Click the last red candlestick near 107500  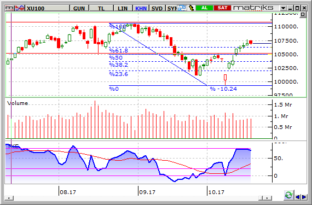pyautogui.click(x=251, y=42)
